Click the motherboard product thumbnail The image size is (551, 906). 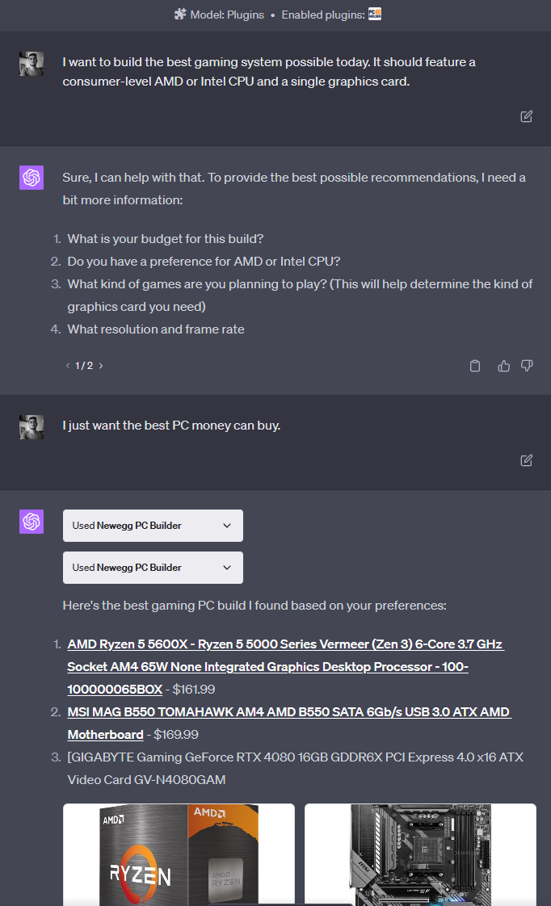point(420,856)
